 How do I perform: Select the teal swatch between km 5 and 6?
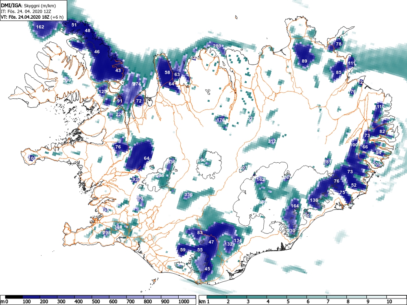click(x=297, y=297)
